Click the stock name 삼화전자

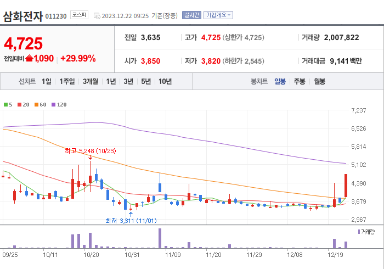pos(23,16)
